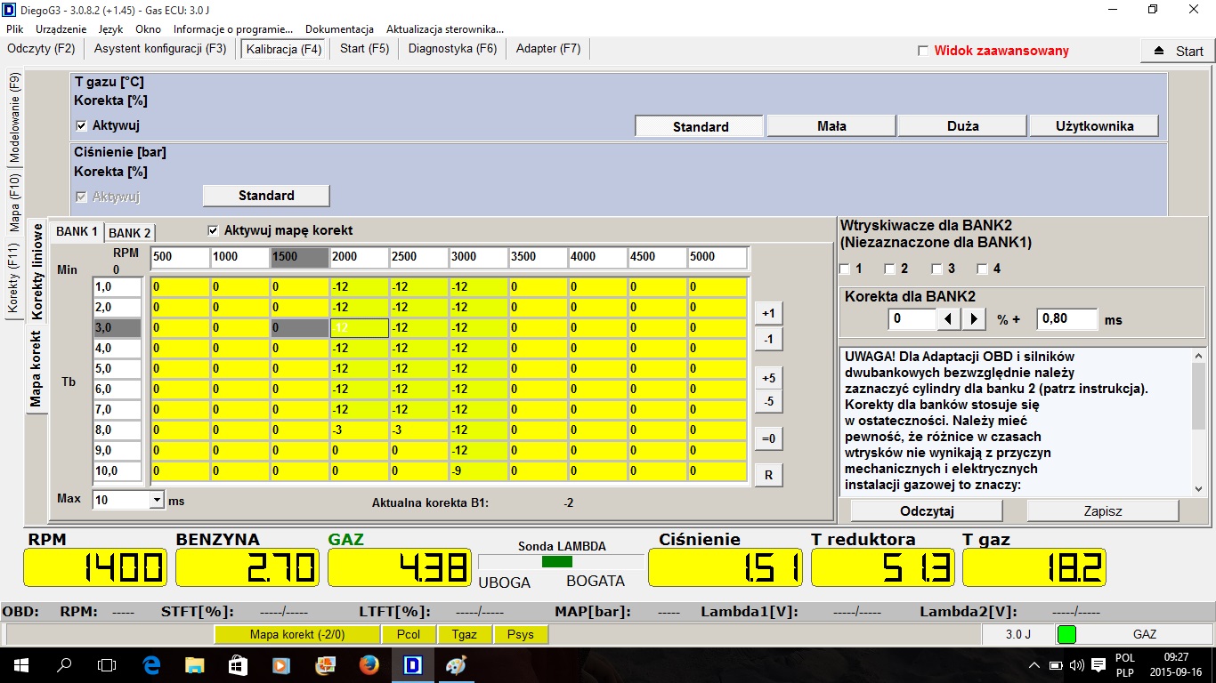Image resolution: width=1216 pixels, height=683 pixels.
Task: Click the DiegoG3 app icon in the taskbar
Action: (x=412, y=664)
